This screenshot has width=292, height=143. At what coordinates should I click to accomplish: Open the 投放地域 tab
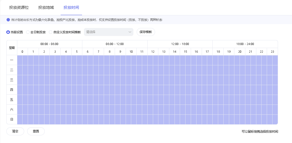tap(46, 7)
